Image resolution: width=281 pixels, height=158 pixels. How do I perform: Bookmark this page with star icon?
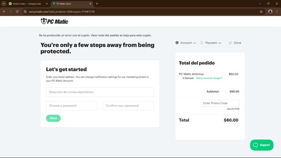pyautogui.click(x=261, y=12)
